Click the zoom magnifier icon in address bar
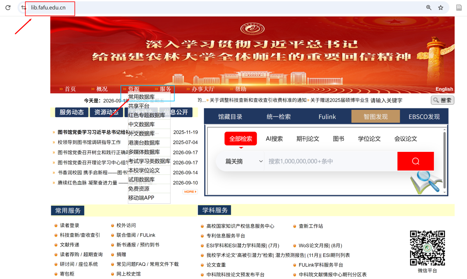The image size is (467, 279). (429, 7)
